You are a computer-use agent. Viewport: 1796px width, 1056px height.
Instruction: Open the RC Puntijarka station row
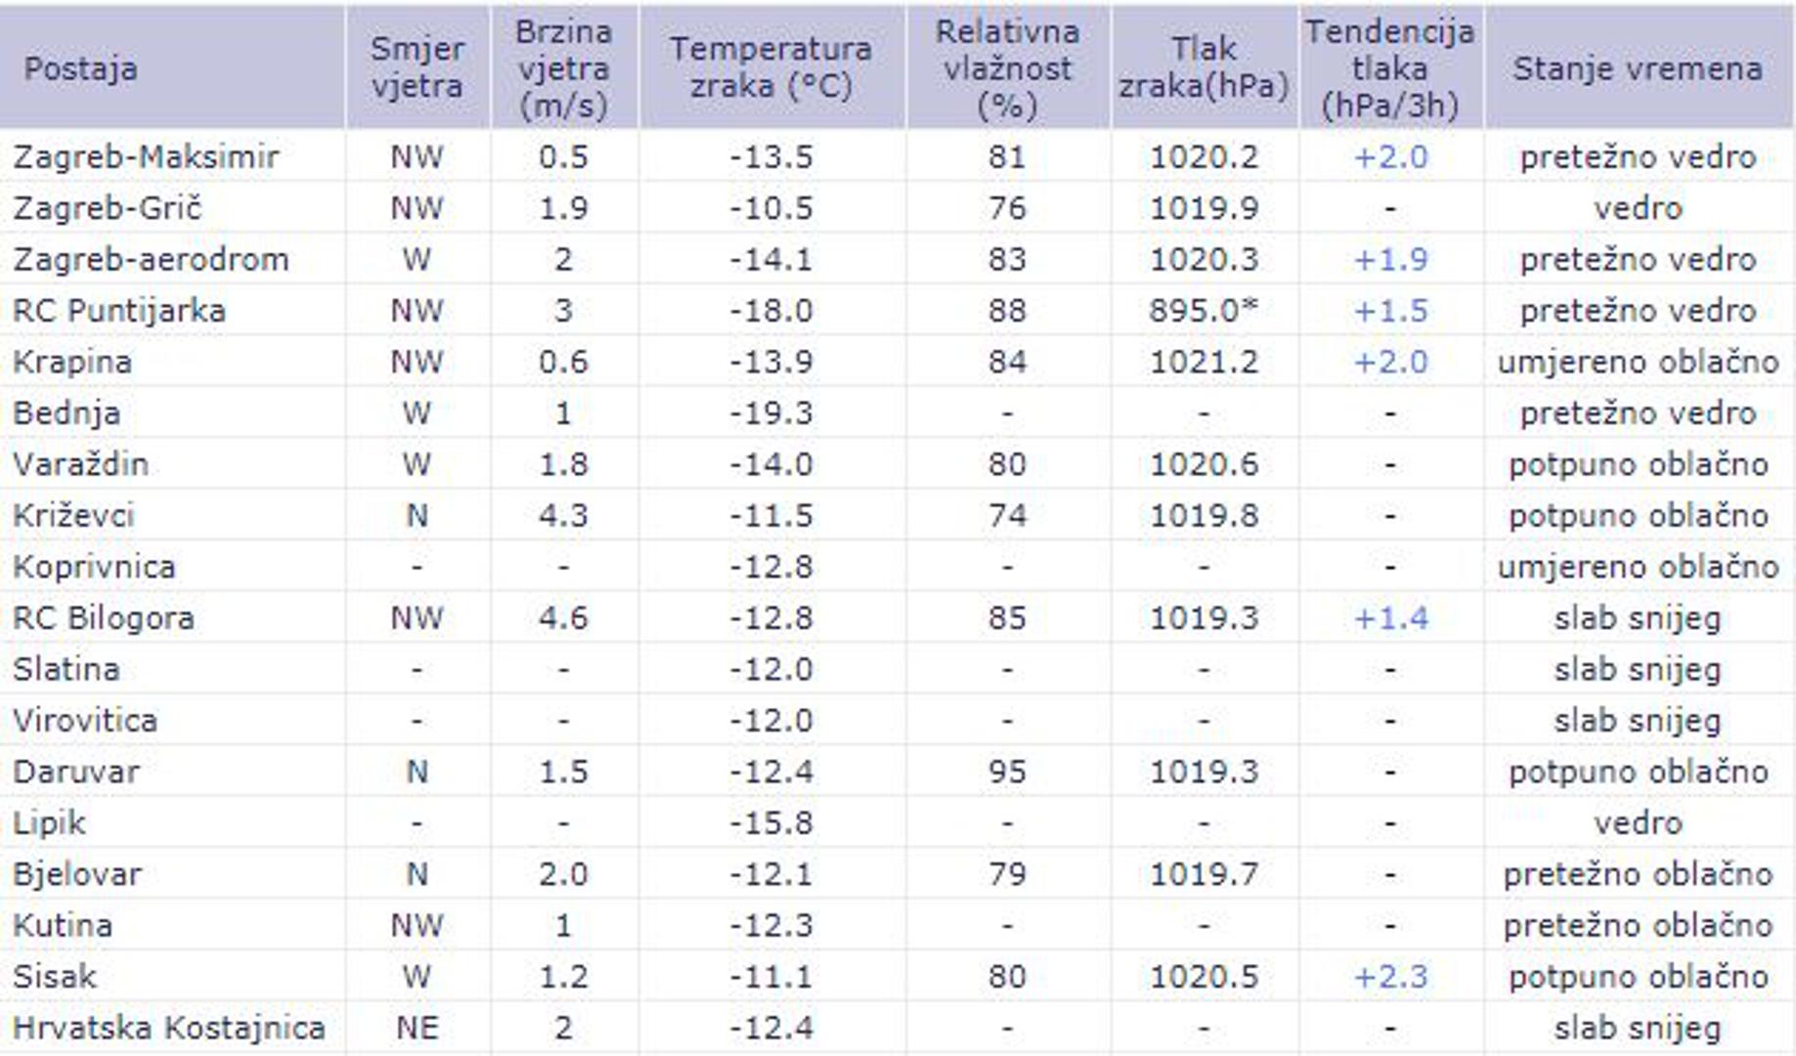pyautogui.click(x=118, y=311)
